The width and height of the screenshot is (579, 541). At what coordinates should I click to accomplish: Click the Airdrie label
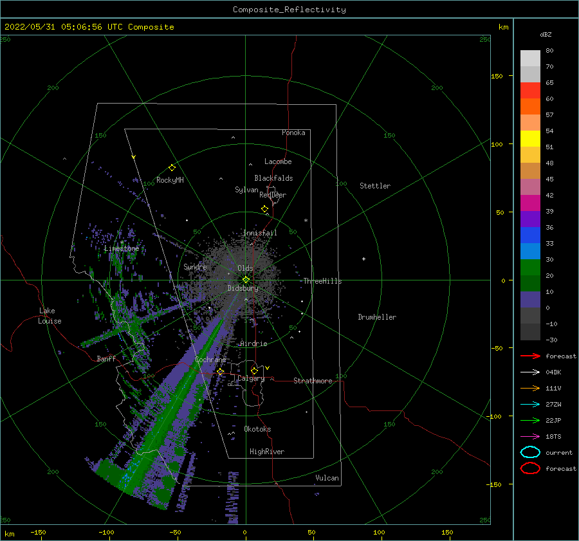click(253, 344)
